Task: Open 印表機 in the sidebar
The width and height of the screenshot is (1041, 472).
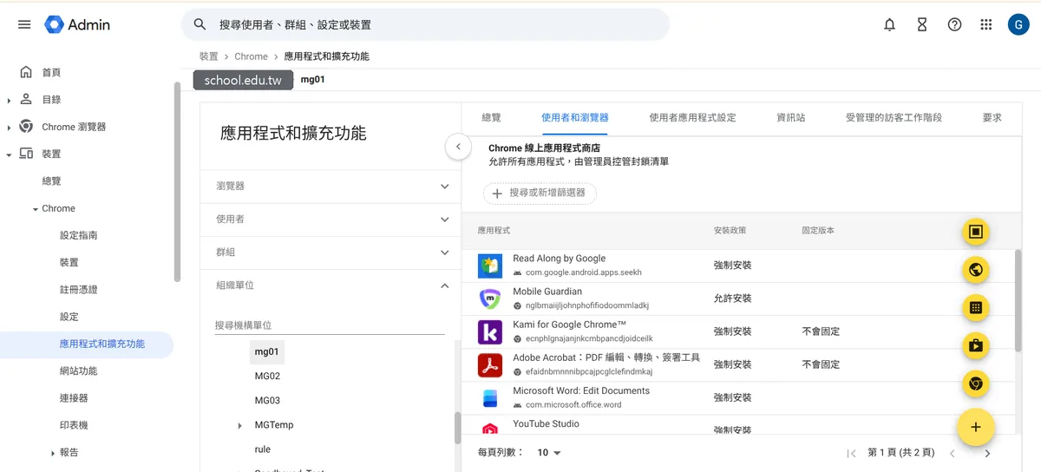Action: click(74, 425)
